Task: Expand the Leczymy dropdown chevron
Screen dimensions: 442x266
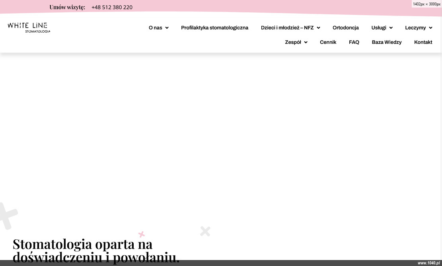Action: pyautogui.click(x=430, y=27)
